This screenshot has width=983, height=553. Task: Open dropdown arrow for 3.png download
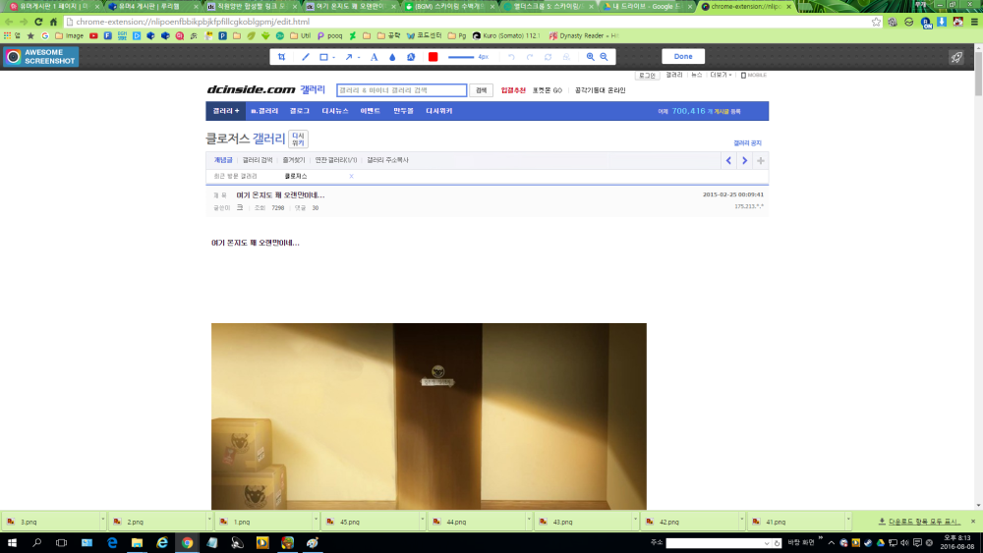click(x=102, y=522)
